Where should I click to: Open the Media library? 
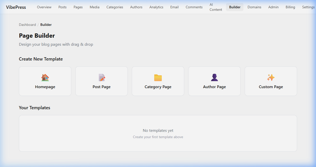click(94, 7)
